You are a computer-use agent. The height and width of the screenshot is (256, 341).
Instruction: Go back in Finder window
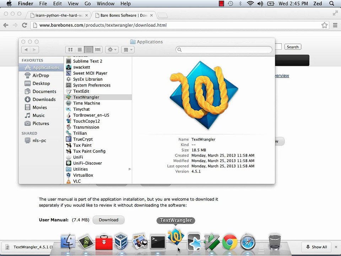pos(26,50)
